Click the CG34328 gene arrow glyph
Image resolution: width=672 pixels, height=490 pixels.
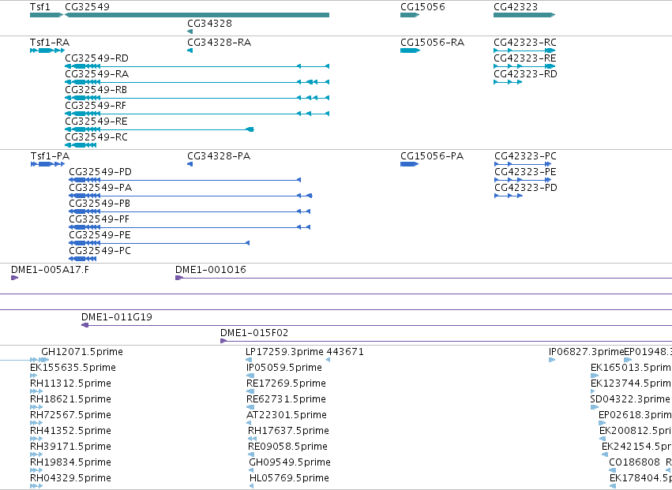coord(190,32)
